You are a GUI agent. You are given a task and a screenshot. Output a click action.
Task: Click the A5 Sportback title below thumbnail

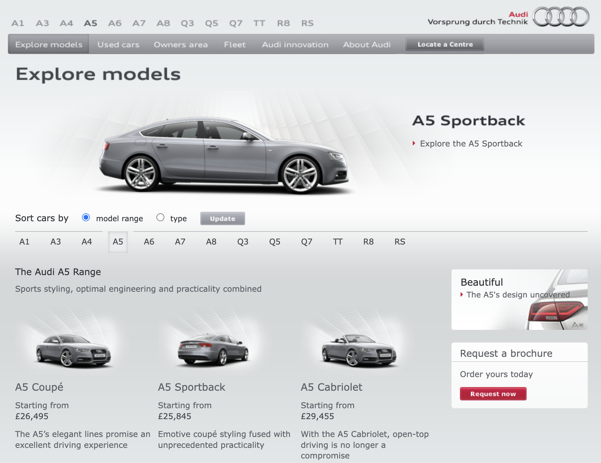click(x=192, y=387)
